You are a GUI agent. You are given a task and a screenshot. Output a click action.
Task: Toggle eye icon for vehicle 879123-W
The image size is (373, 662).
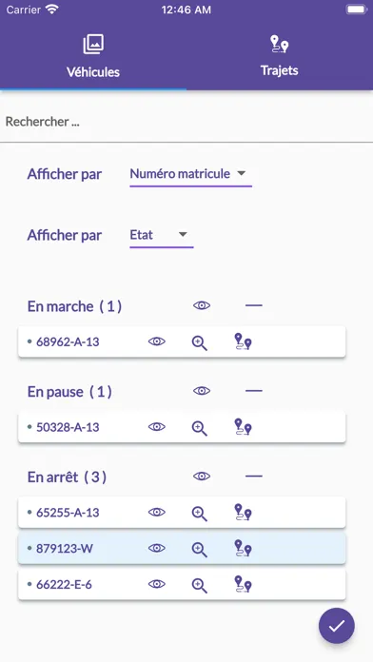[157, 548]
